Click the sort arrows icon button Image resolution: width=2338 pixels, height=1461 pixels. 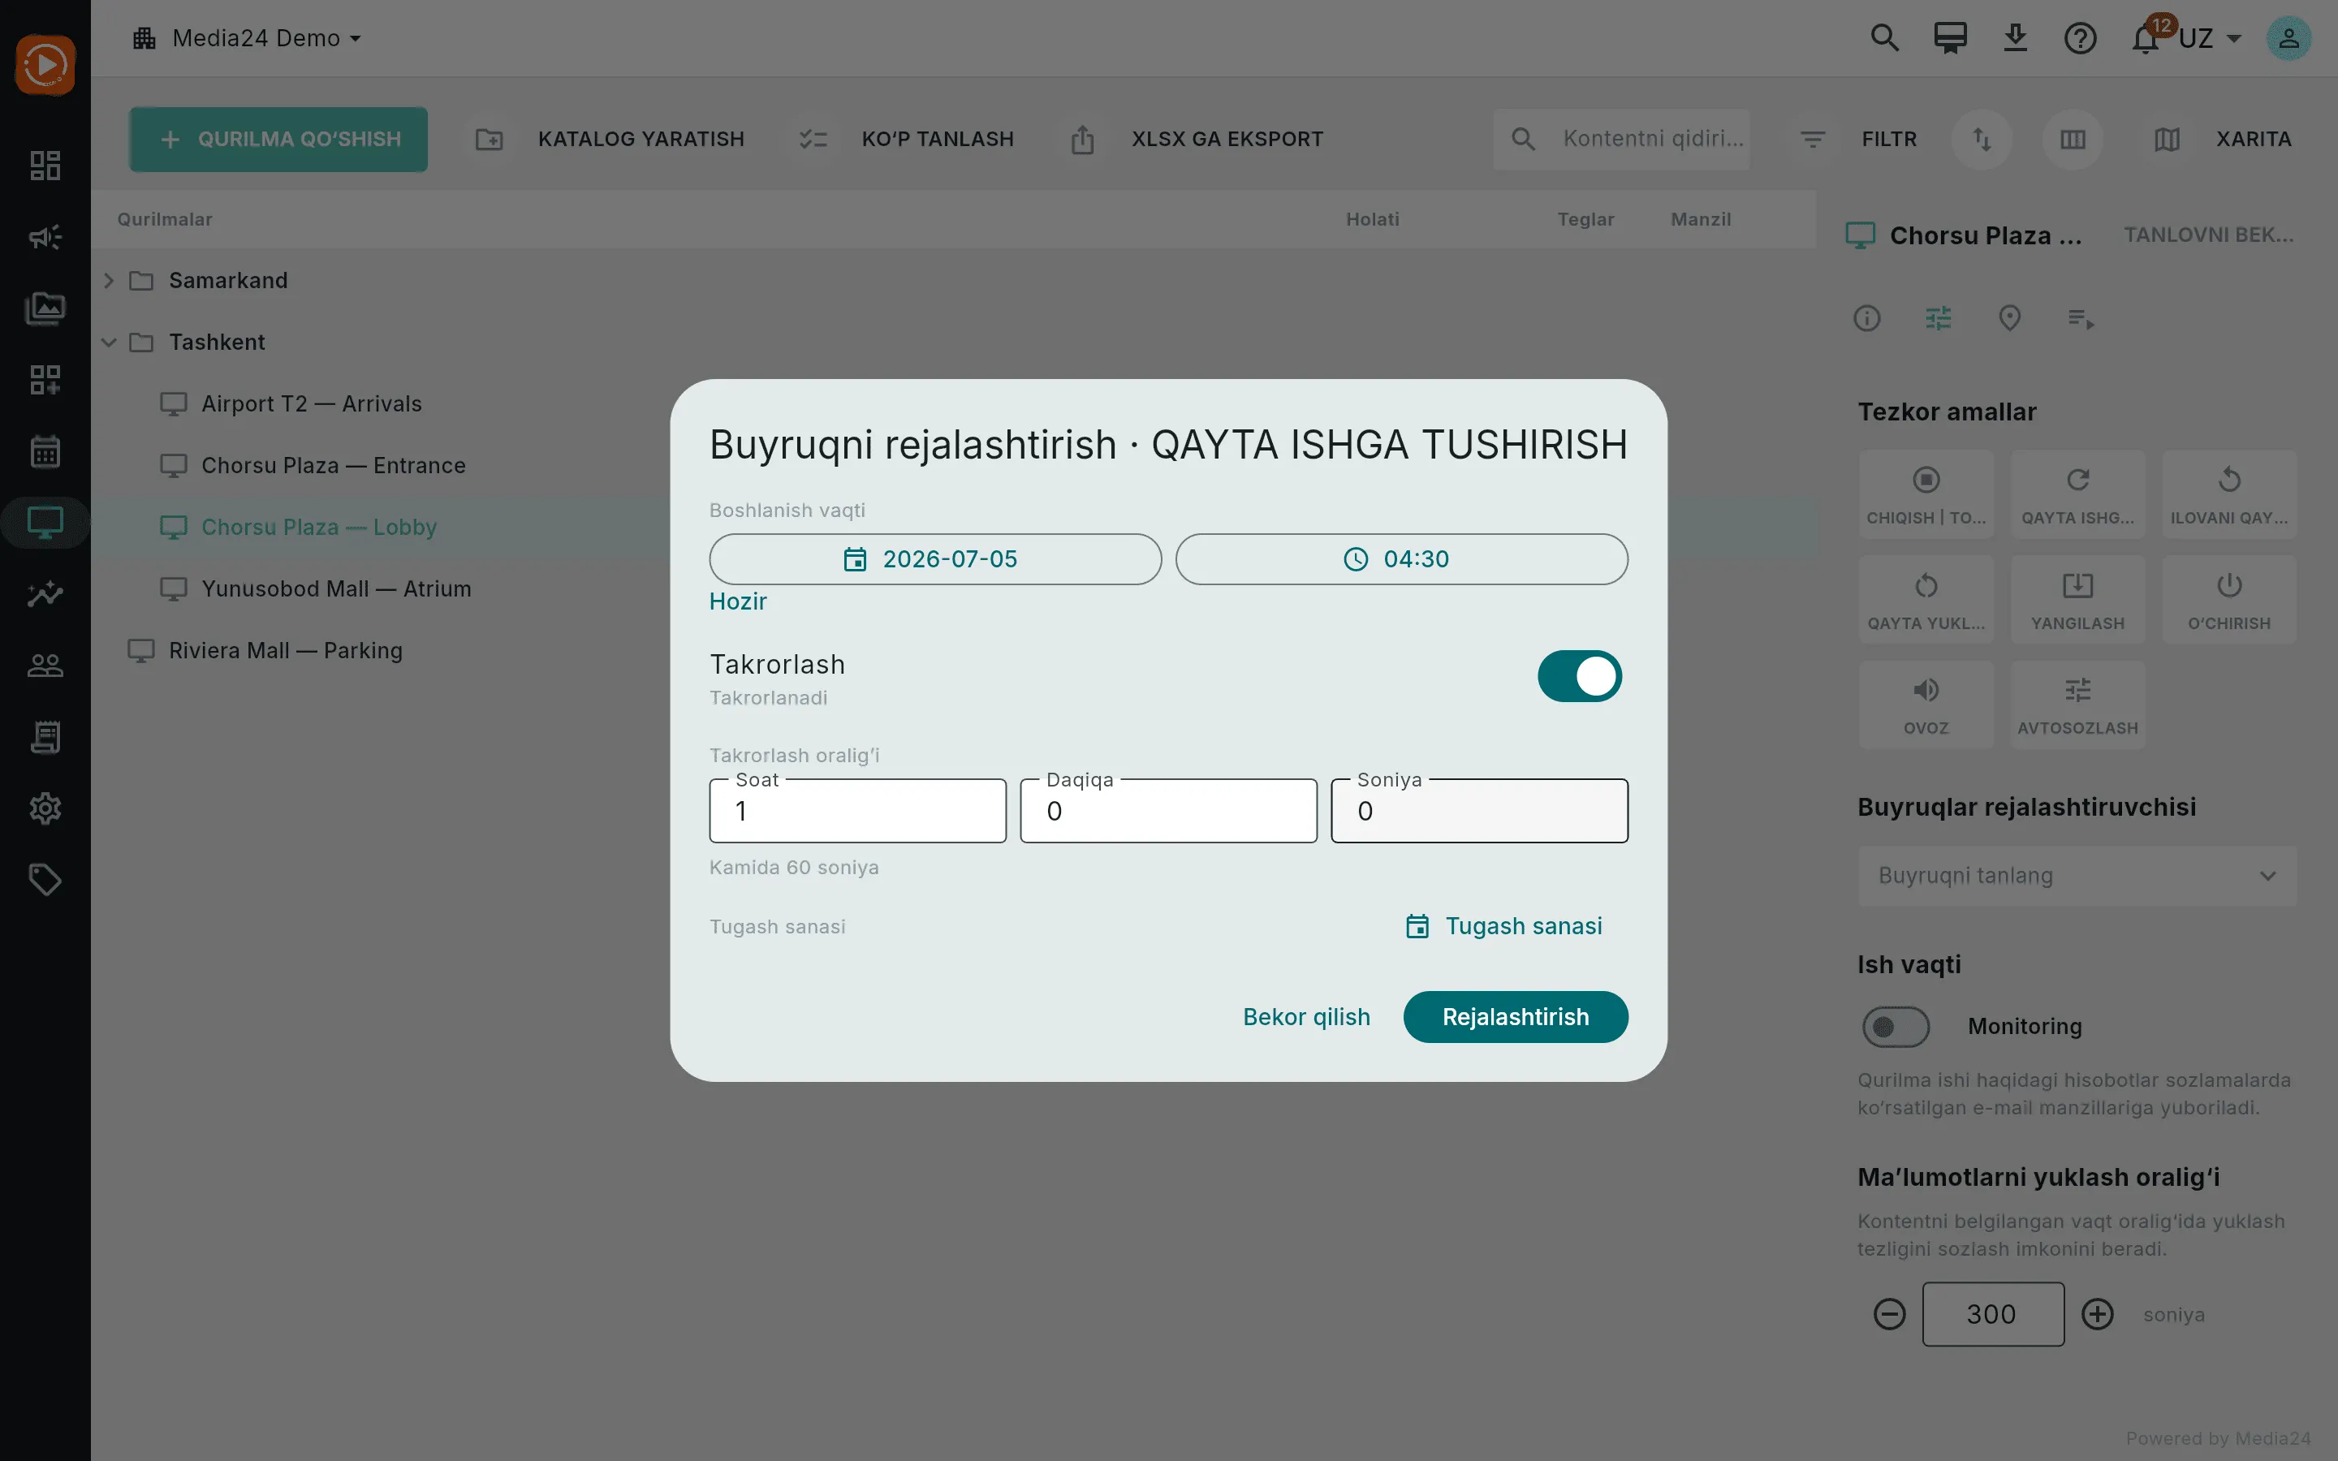[1982, 139]
